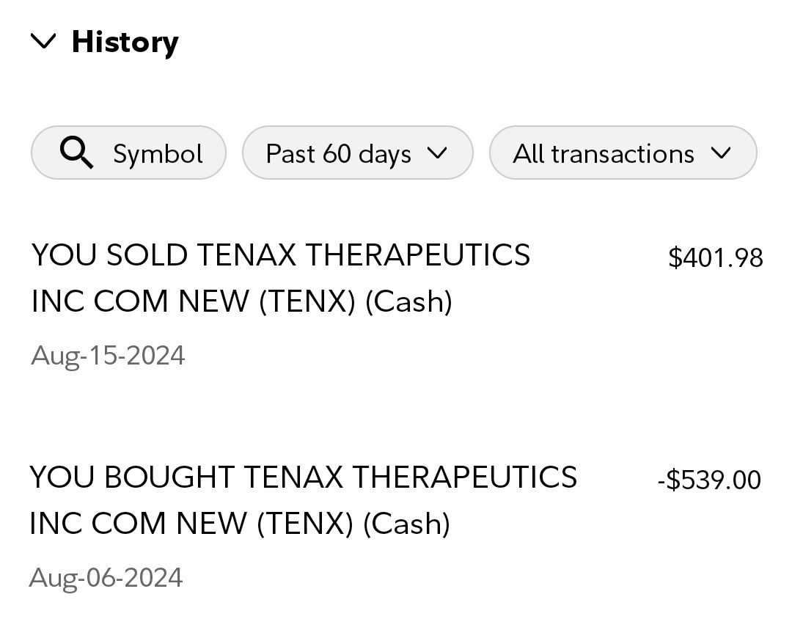
Task: Open the All transactions filter
Action: pyautogui.click(x=603, y=153)
